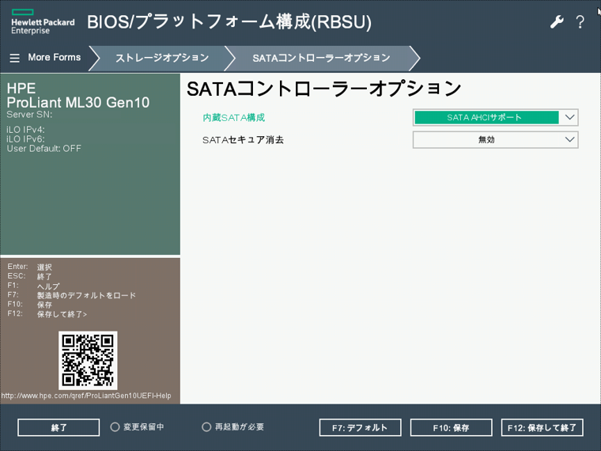Click the Enter 選択 hint
This screenshot has height=451, width=601.
[29, 267]
